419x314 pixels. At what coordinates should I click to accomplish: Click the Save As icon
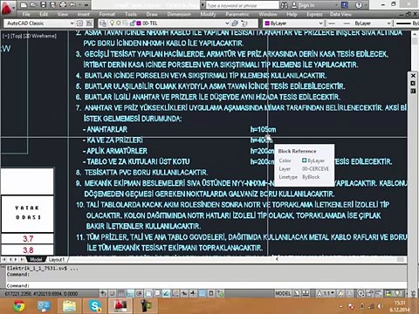(52, 5)
